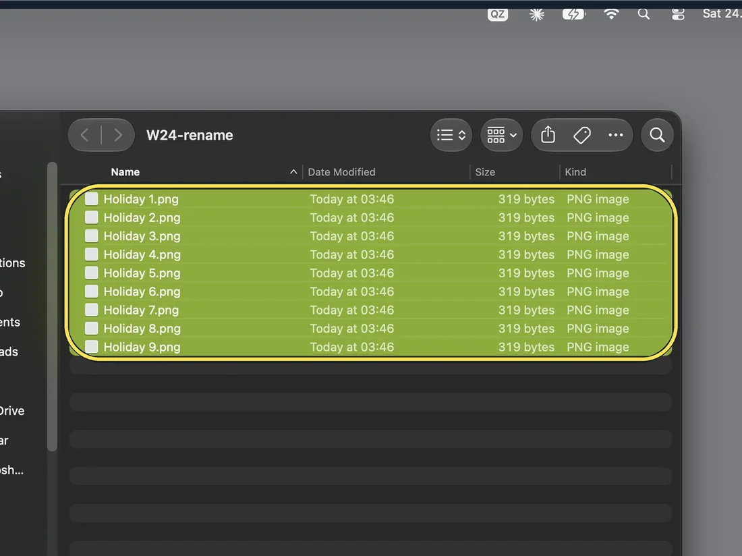Viewport: 742px width, 556px height.
Task: Click the 319 bytes size of Holiday 5.png
Action: pyautogui.click(x=526, y=273)
